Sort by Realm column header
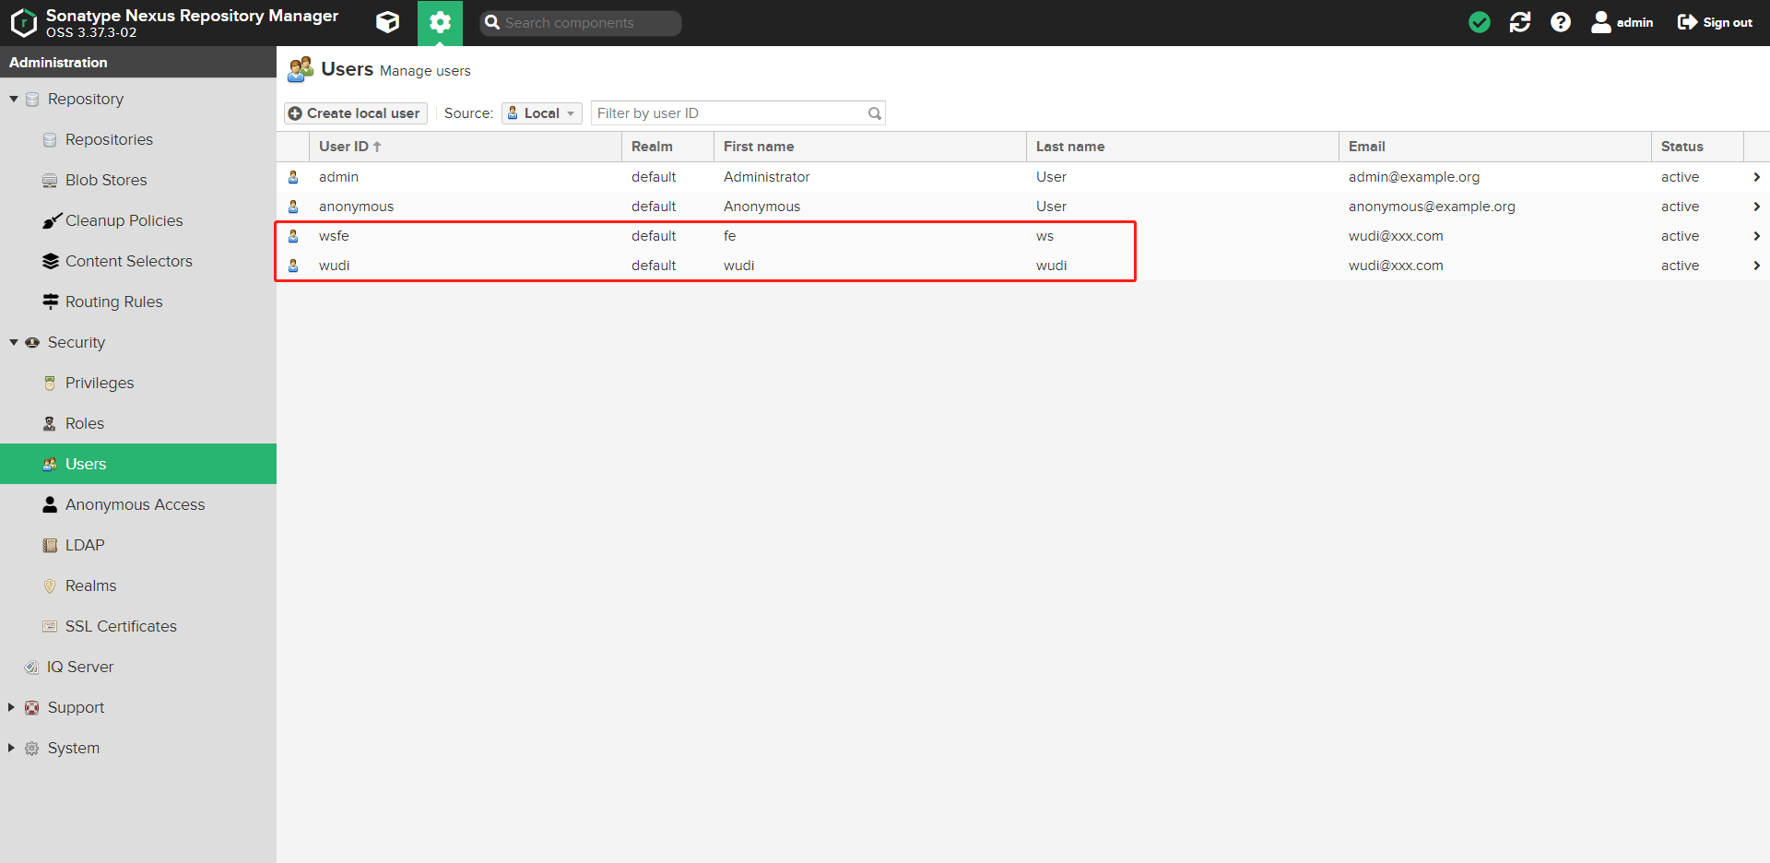 tap(667, 147)
